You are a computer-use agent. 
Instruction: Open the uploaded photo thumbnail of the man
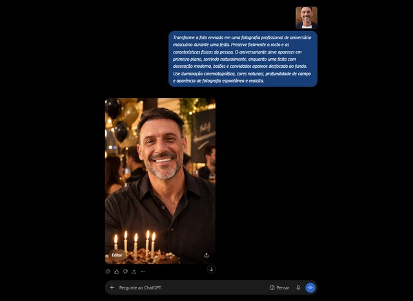307,17
